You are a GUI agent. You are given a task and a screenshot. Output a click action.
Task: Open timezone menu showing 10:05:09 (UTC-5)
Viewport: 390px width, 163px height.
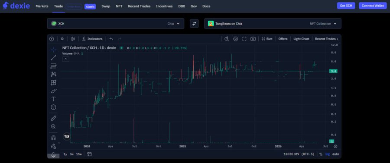[x=299, y=154]
